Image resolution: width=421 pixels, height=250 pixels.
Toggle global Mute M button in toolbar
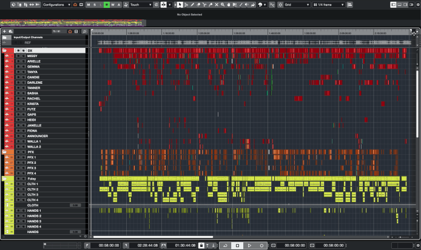click(88, 4)
